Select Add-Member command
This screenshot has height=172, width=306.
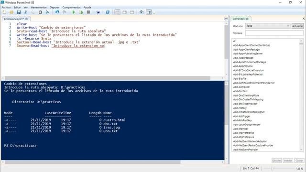[x=240, y=129]
